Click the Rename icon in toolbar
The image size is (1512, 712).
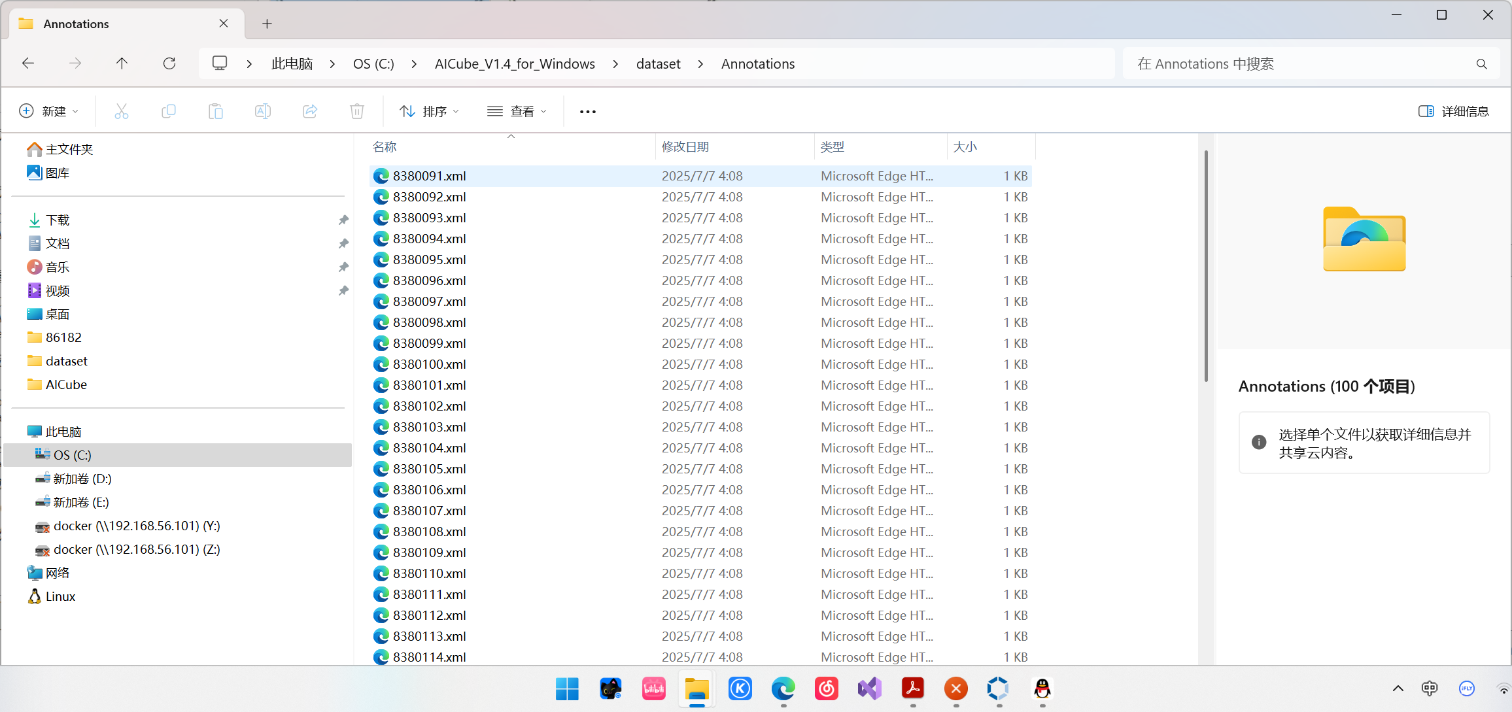point(263,111)
